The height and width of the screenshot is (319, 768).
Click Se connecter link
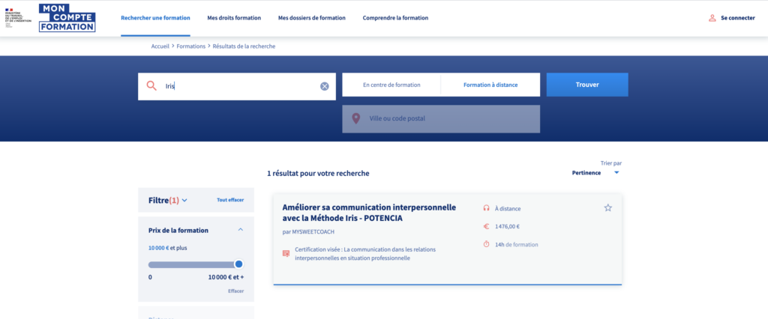(x=738, y=18)
